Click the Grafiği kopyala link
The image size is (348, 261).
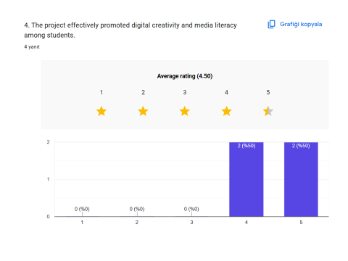[x=301, y=24]
